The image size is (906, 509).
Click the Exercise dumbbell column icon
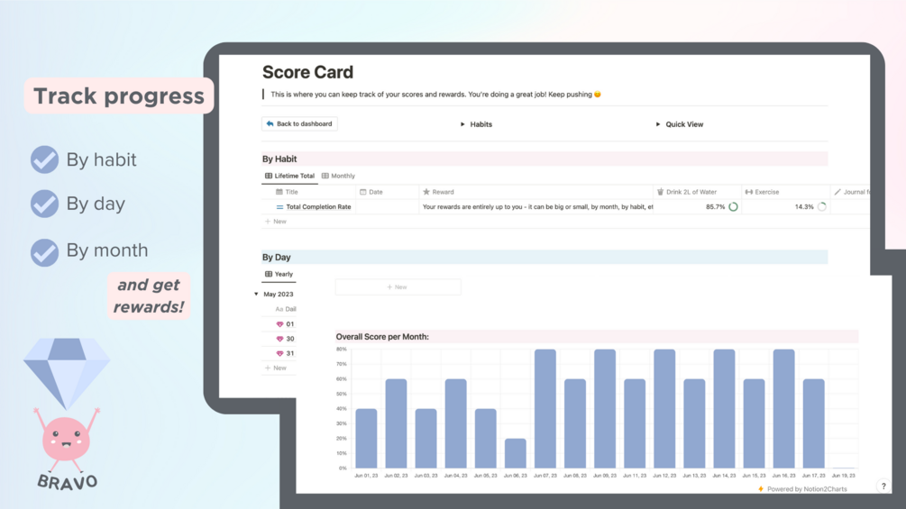pos(749,192)
